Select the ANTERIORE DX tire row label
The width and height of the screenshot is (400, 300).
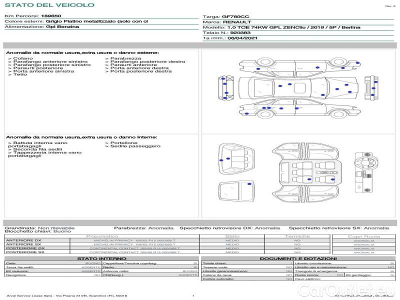(24, 240)
